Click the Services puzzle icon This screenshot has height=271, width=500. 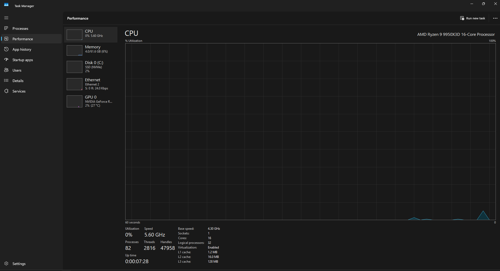6,91
